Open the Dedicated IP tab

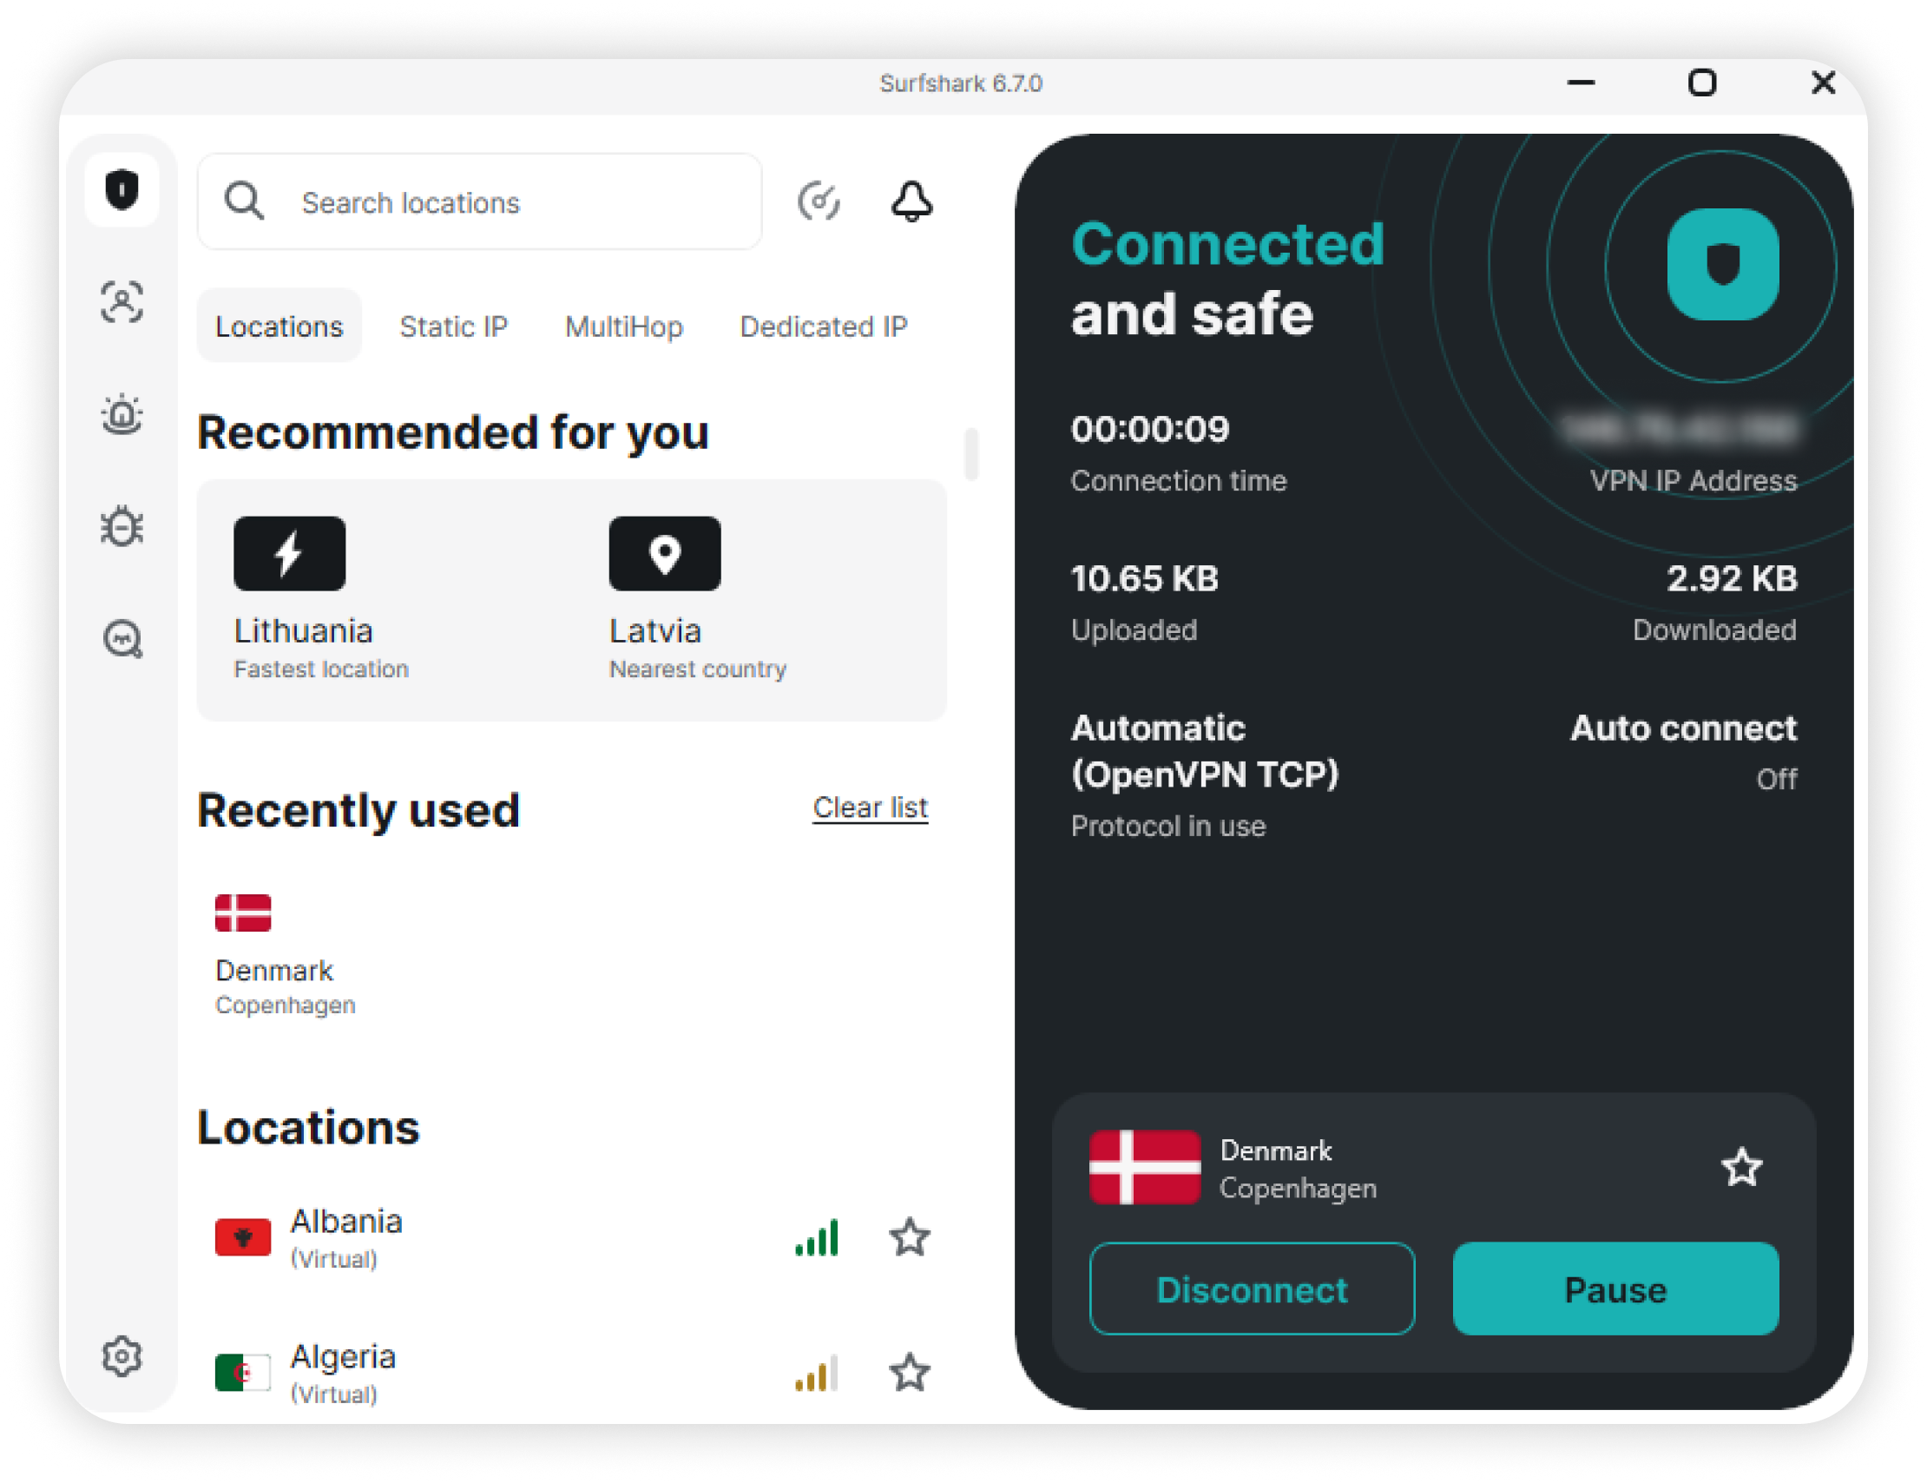(823, 326)
